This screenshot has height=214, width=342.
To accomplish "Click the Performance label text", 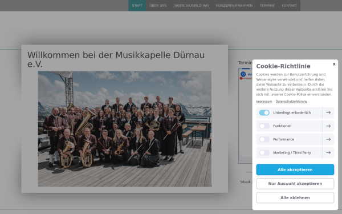I will [x=283, y=139].
